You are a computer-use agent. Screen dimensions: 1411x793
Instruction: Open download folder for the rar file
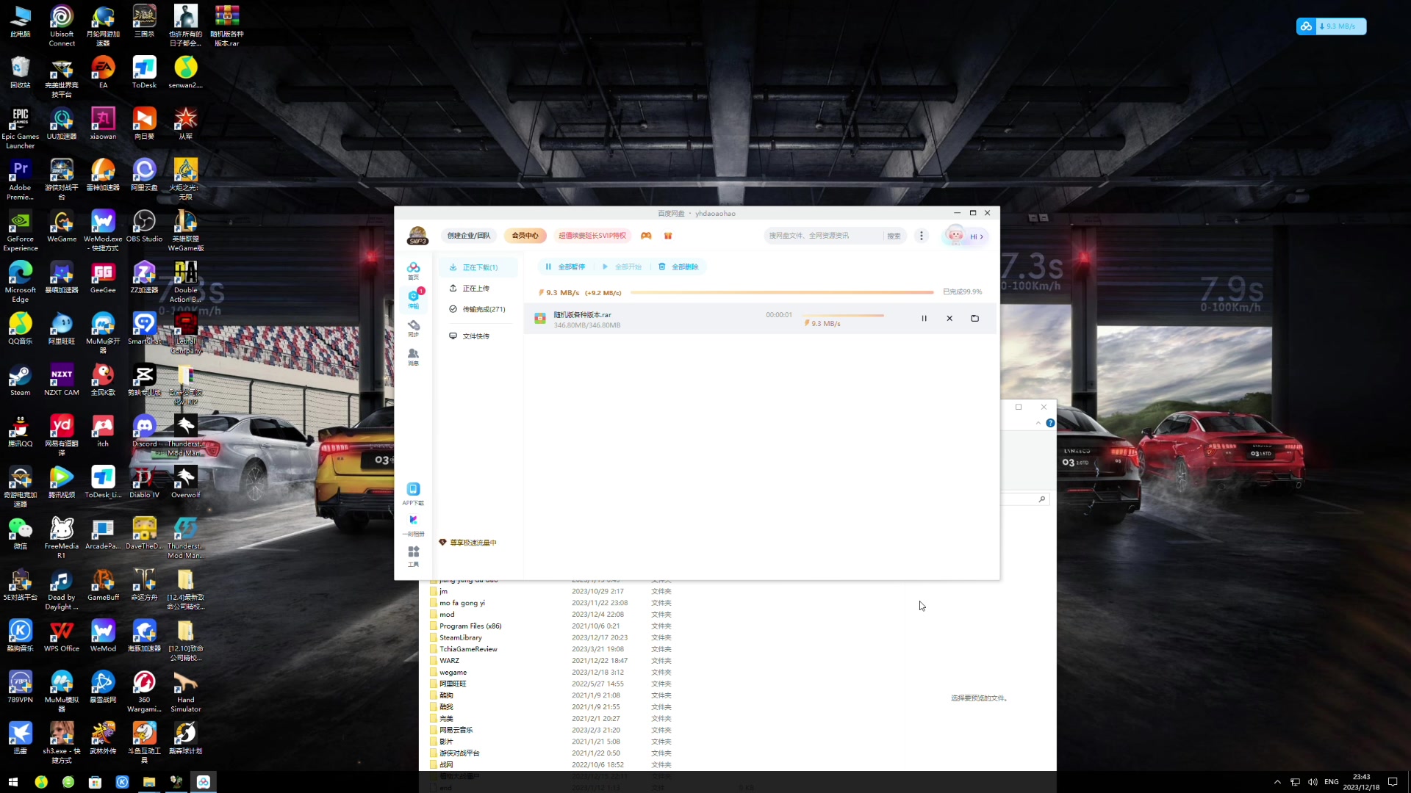(974, 319)
